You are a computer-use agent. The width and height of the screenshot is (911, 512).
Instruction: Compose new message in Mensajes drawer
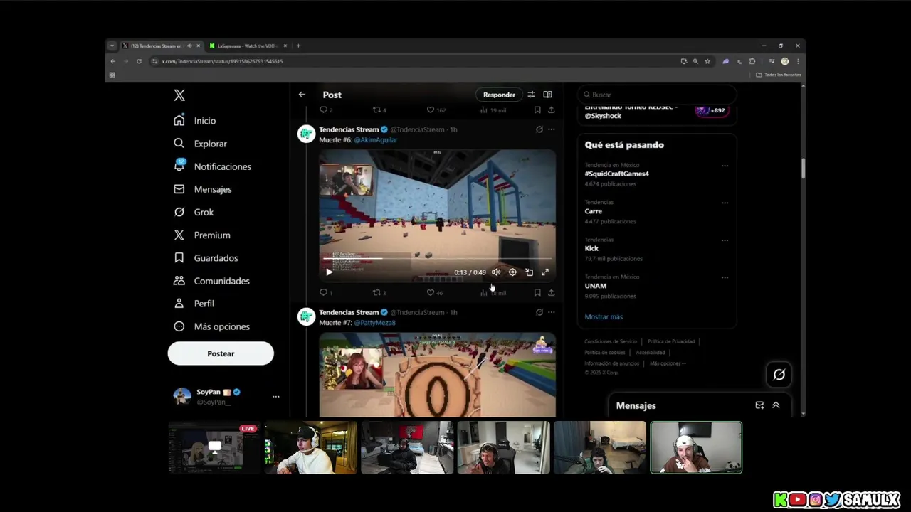click(x=759, y=405)
